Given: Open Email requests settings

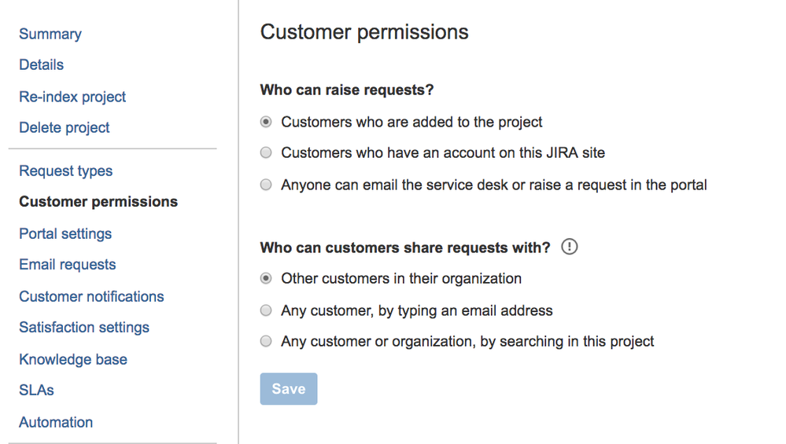Looking at the screenshot, I should (x=68, y=265).
